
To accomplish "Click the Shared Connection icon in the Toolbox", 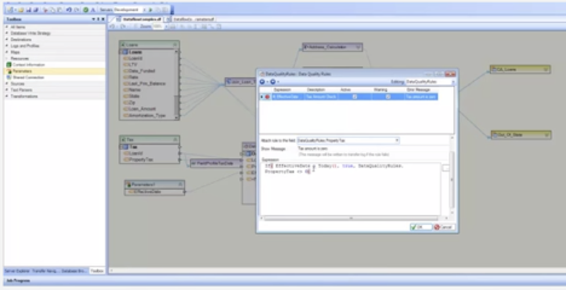I will point(8,77).
